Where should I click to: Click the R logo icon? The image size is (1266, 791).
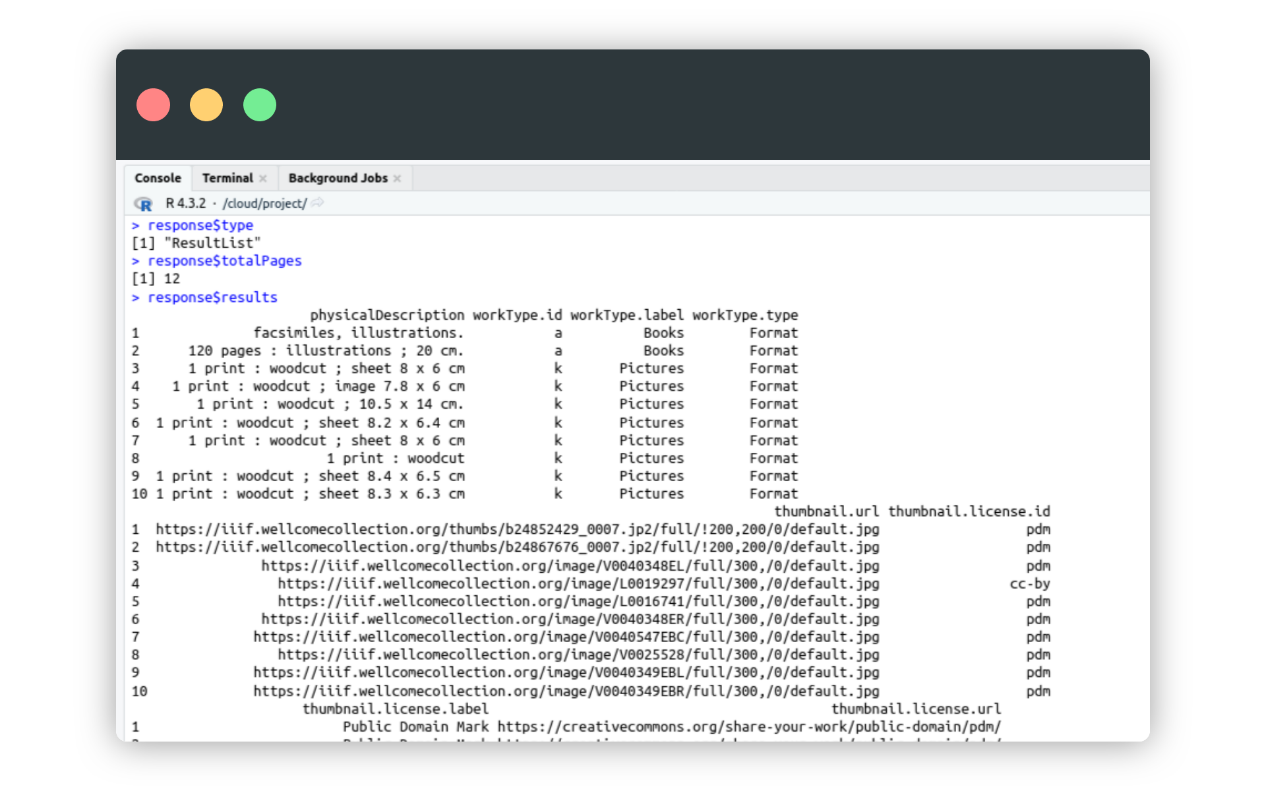coord(143,204)
